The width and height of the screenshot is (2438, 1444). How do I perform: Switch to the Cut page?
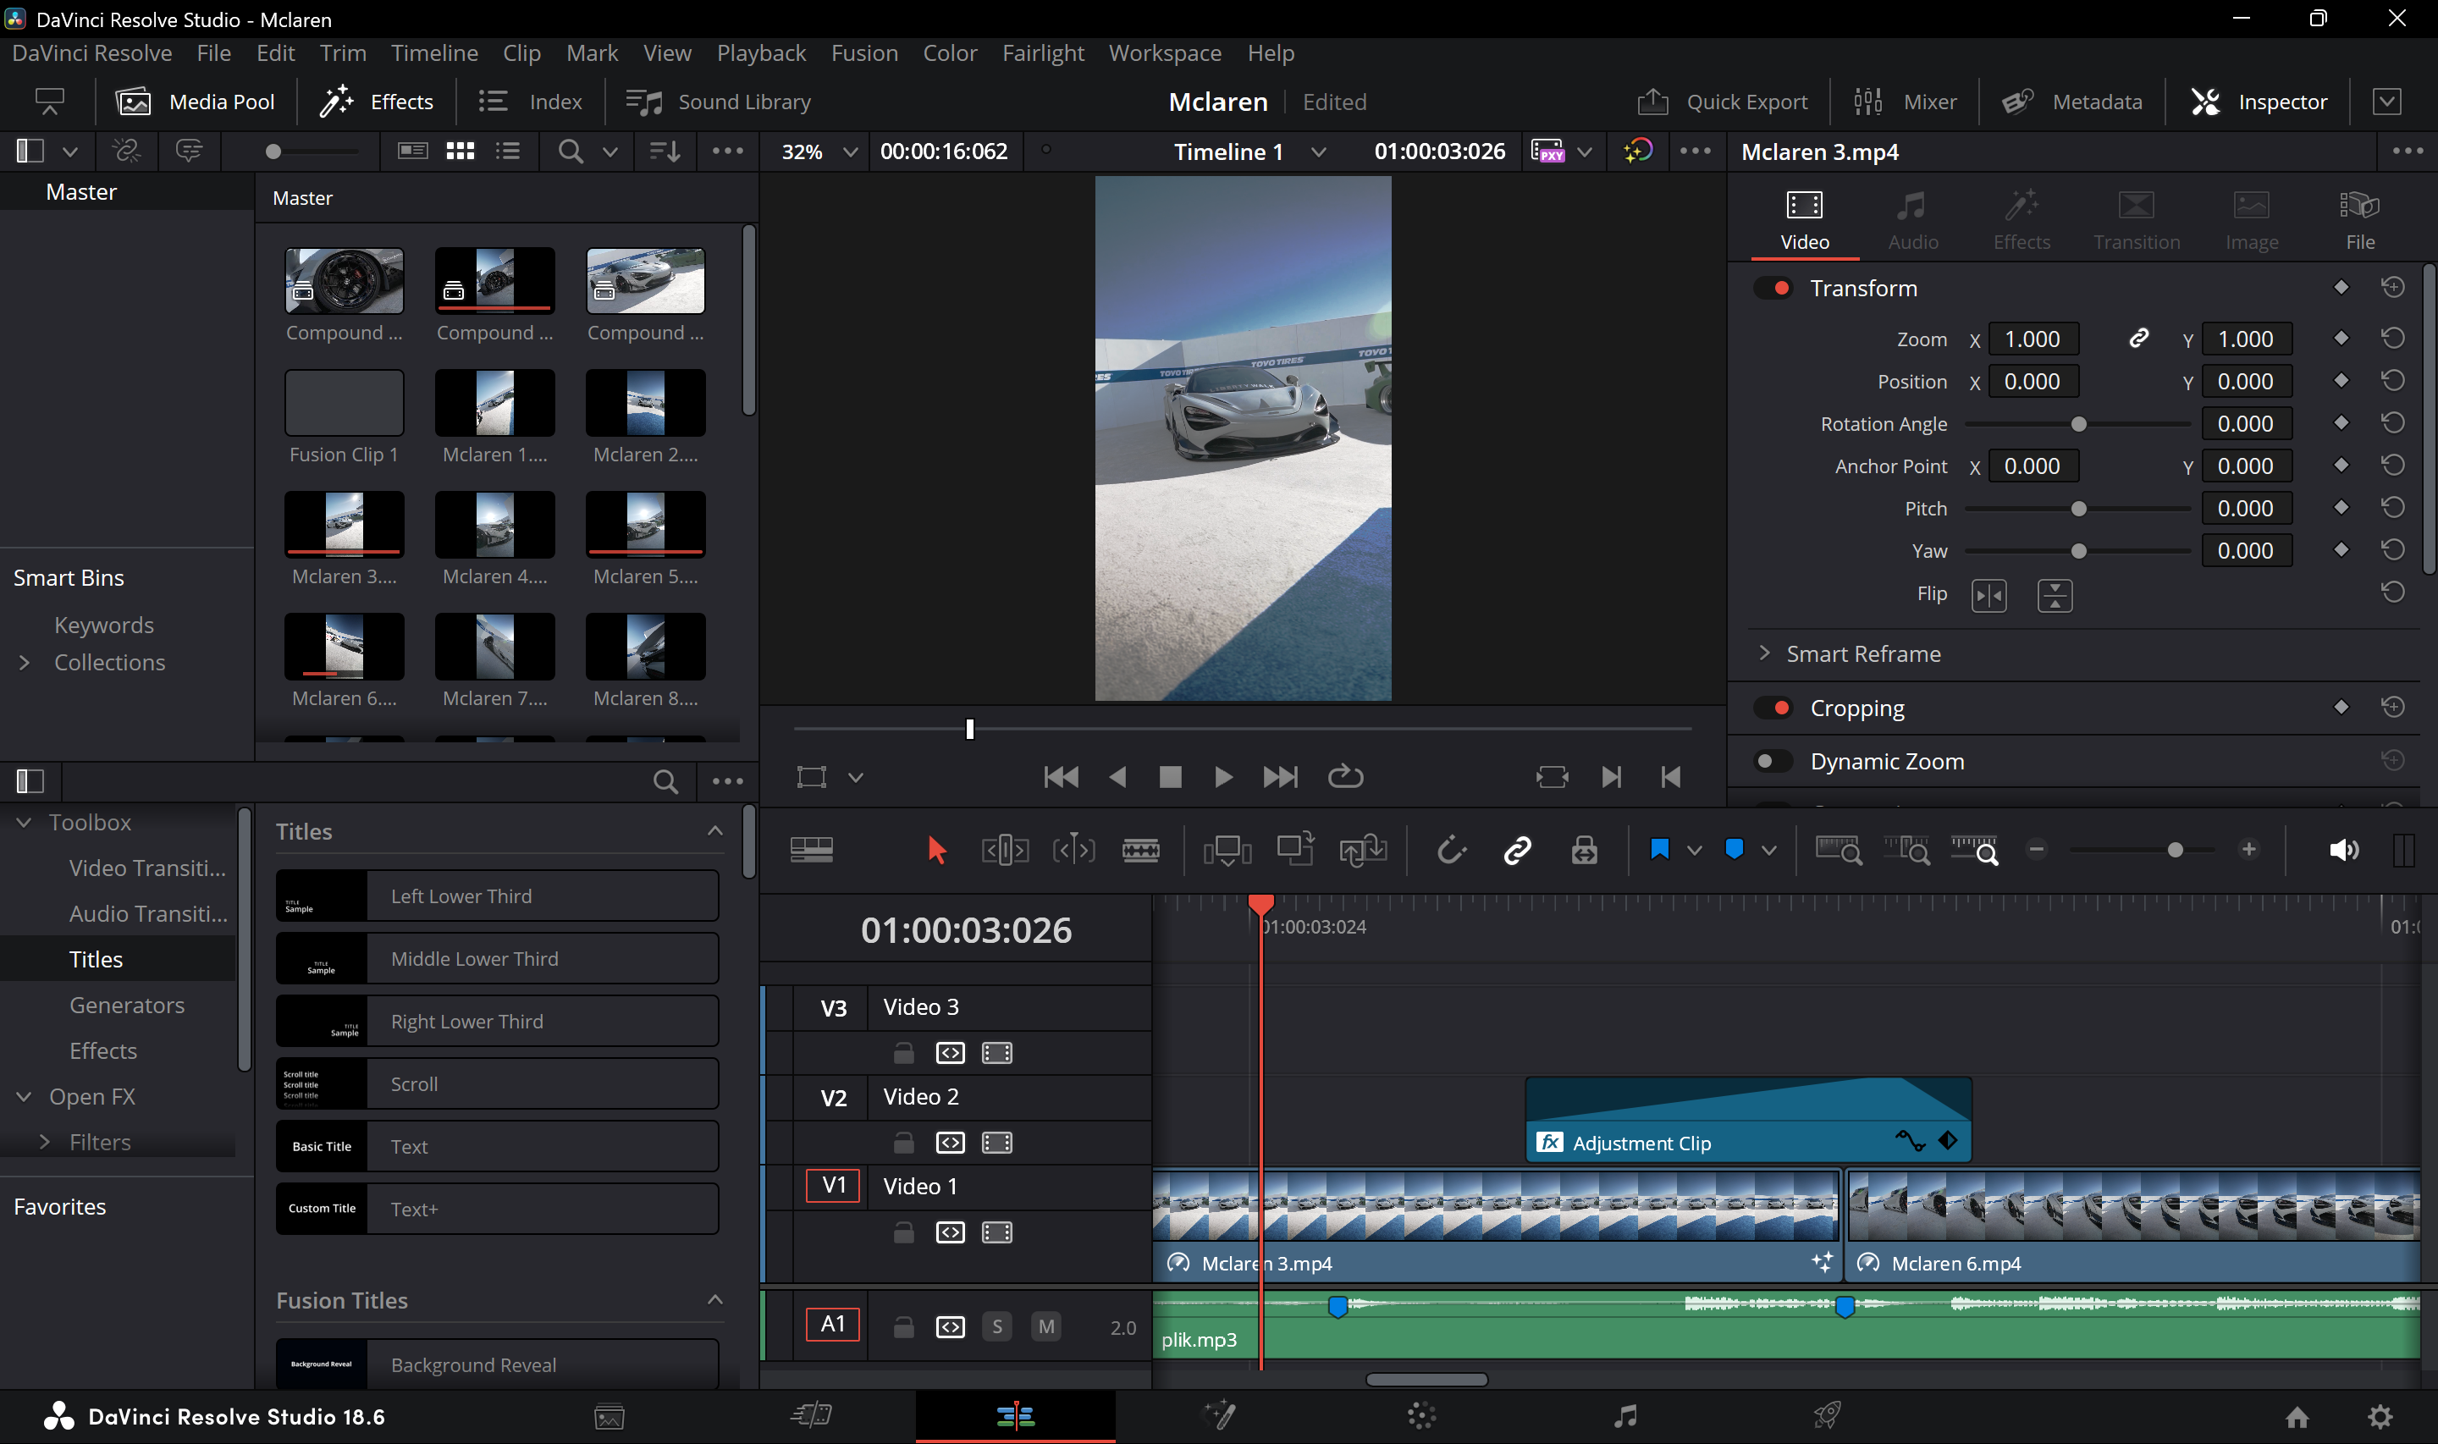[811, 1416]
